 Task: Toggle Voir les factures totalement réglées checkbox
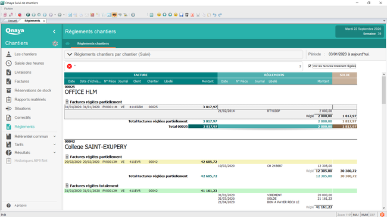pyautogui.click(x=310, y=66)
